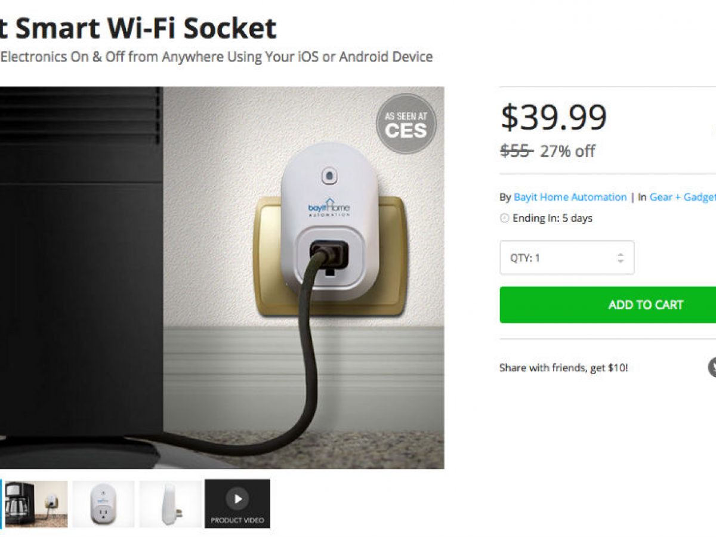Click the main product photo
716x537 pixels.
(221, 277)
